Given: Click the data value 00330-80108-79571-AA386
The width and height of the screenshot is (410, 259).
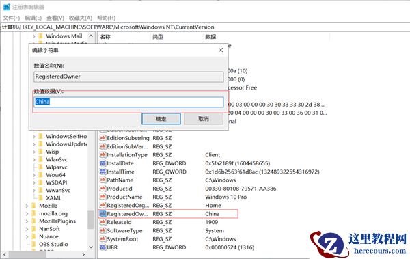Looking at the screenshot, I should (241, 189).
